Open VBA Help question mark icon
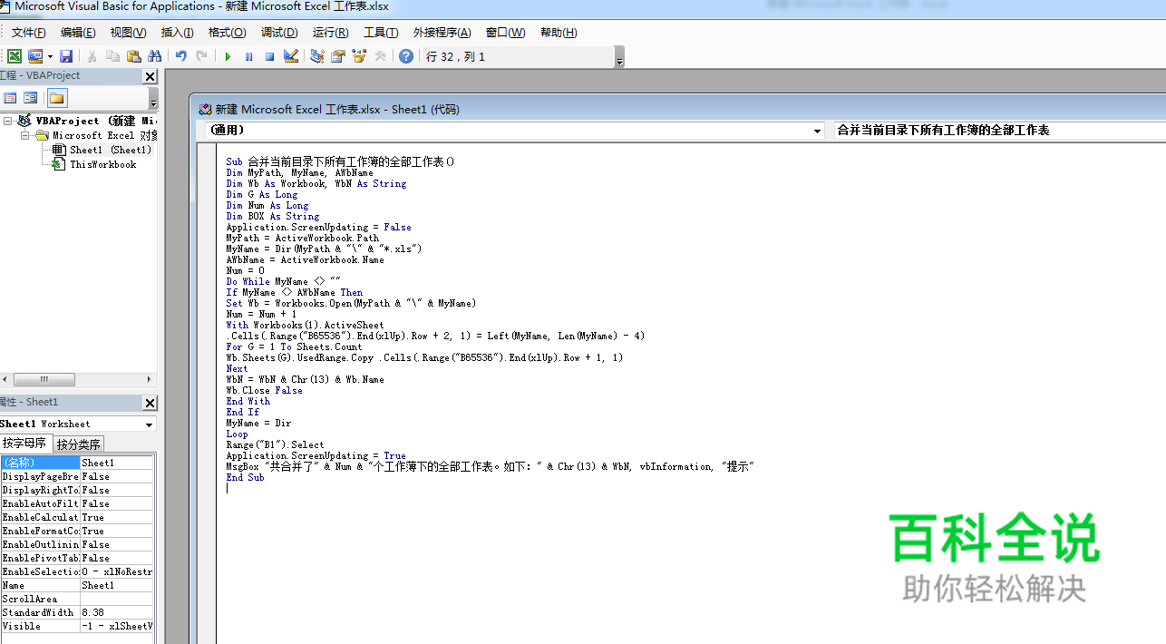The width and height of the screenshot is (1166, 644). 406,56
